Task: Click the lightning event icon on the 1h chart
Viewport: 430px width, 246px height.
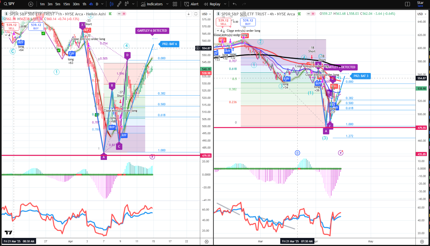Action: point(152,157)
